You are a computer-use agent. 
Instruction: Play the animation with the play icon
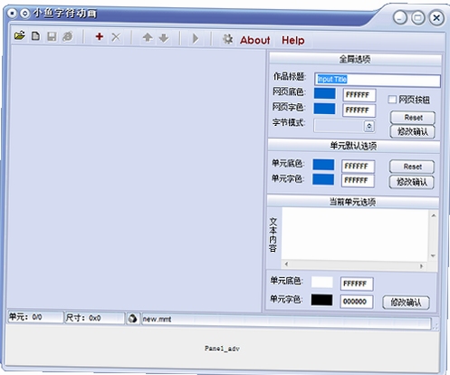(x=196, y=39)
